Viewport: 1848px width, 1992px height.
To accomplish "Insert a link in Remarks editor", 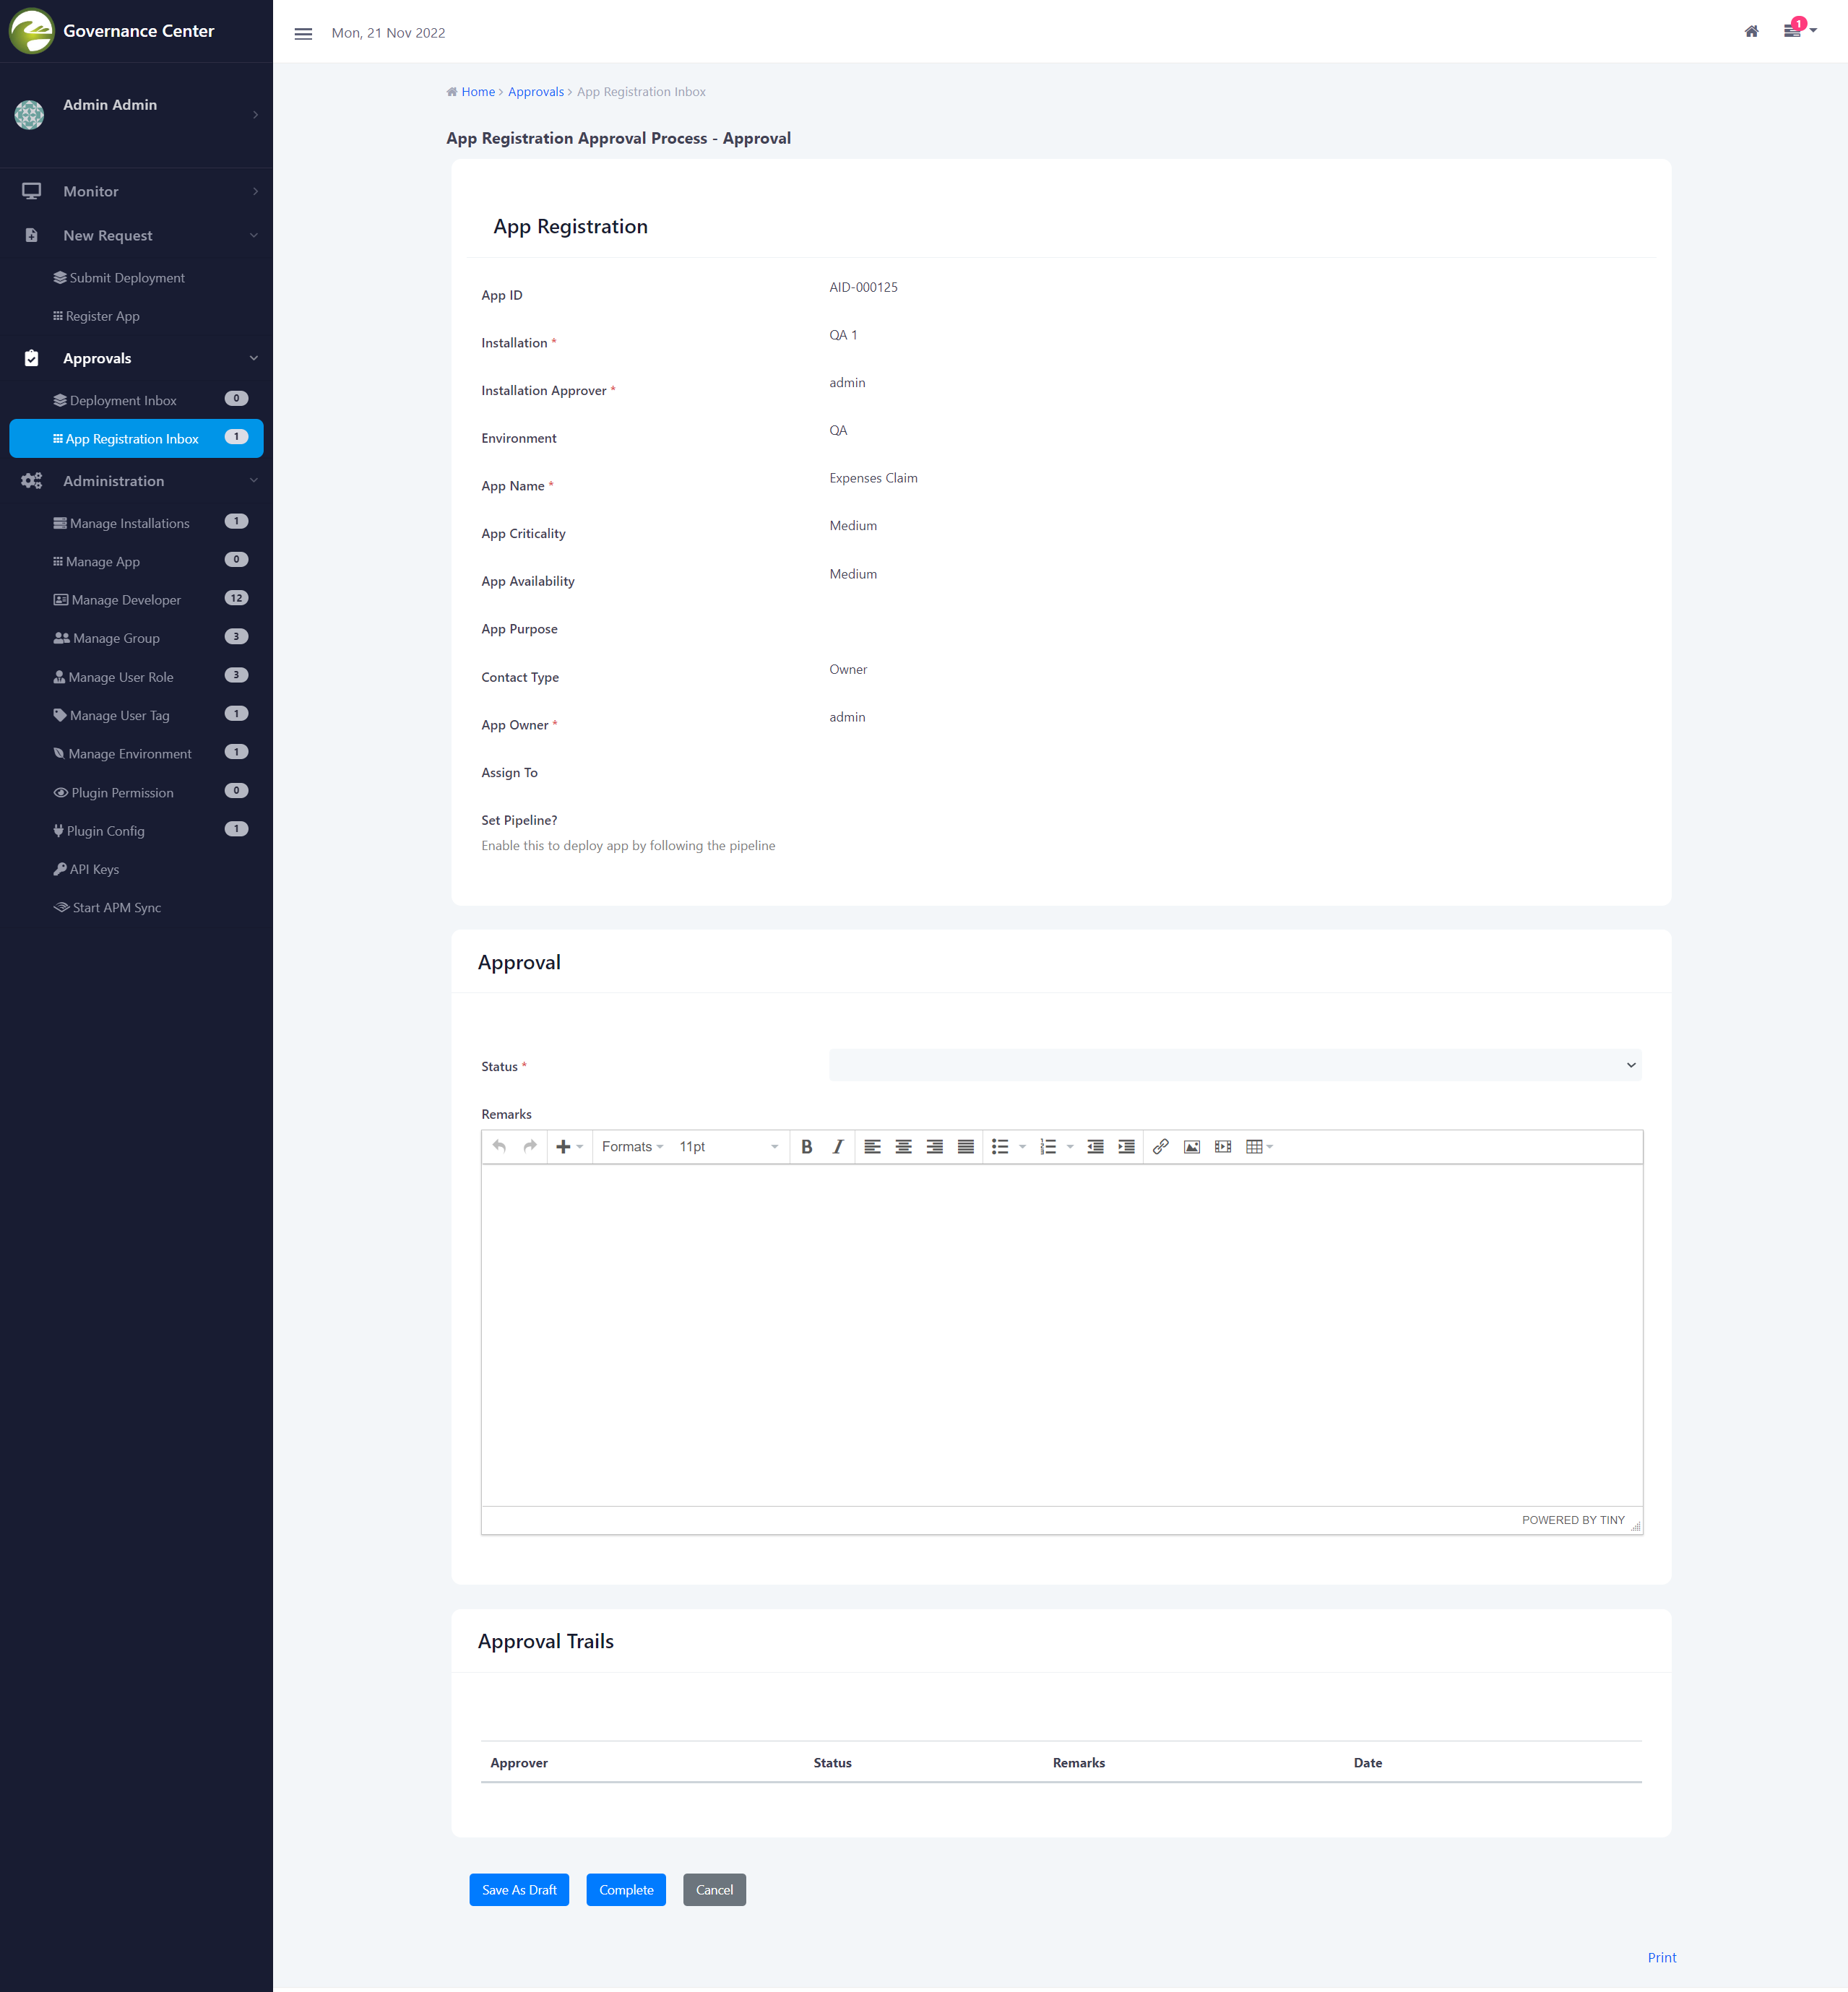I will point(1160,1146).
